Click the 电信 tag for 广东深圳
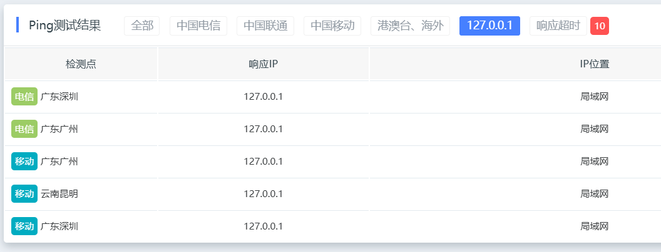 (24, 97)
